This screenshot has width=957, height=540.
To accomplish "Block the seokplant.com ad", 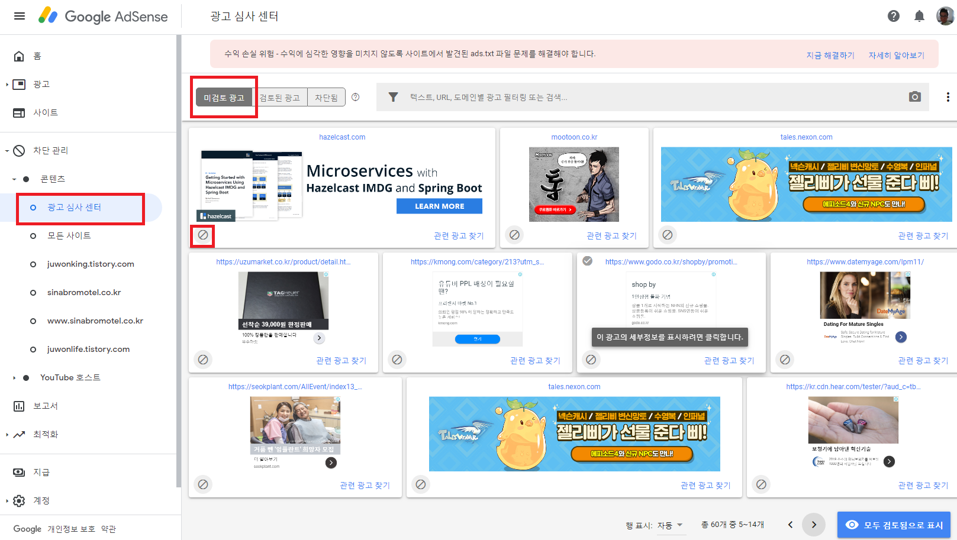I will tap(203, 484).
